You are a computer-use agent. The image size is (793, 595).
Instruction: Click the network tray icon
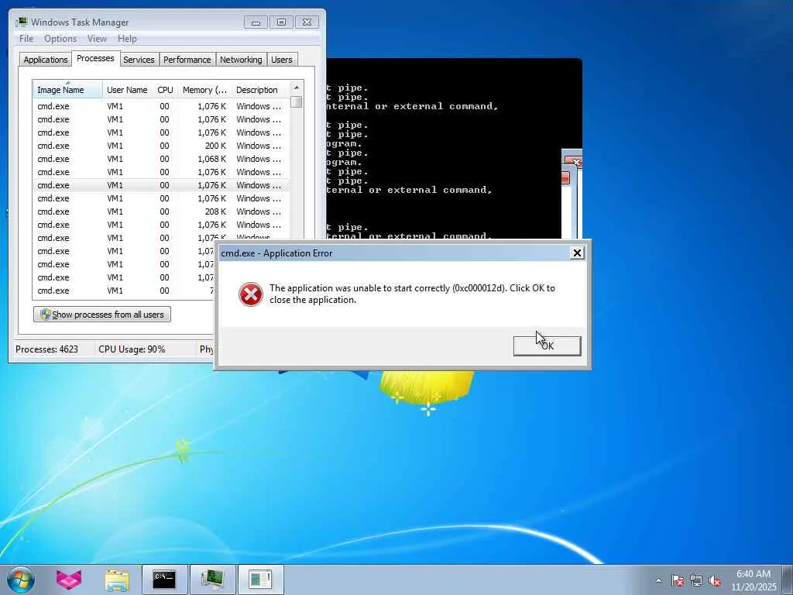[x=696, y=580]
